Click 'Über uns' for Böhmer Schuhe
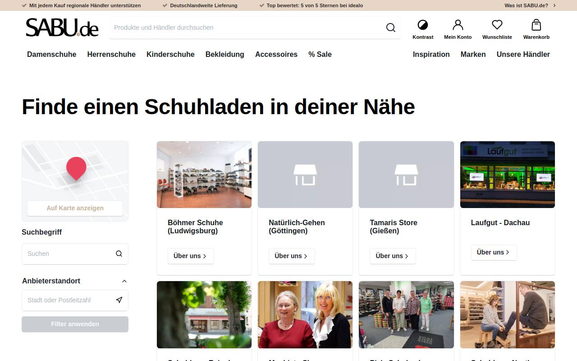 tap(191, 256)
